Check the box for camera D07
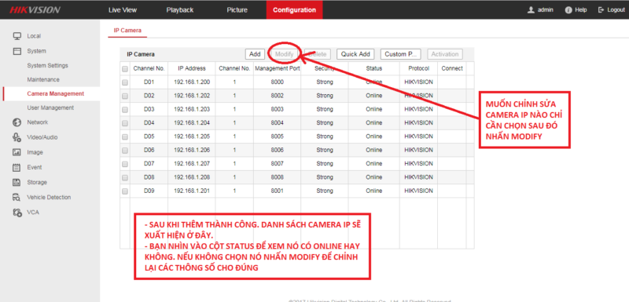 point(125,164)
